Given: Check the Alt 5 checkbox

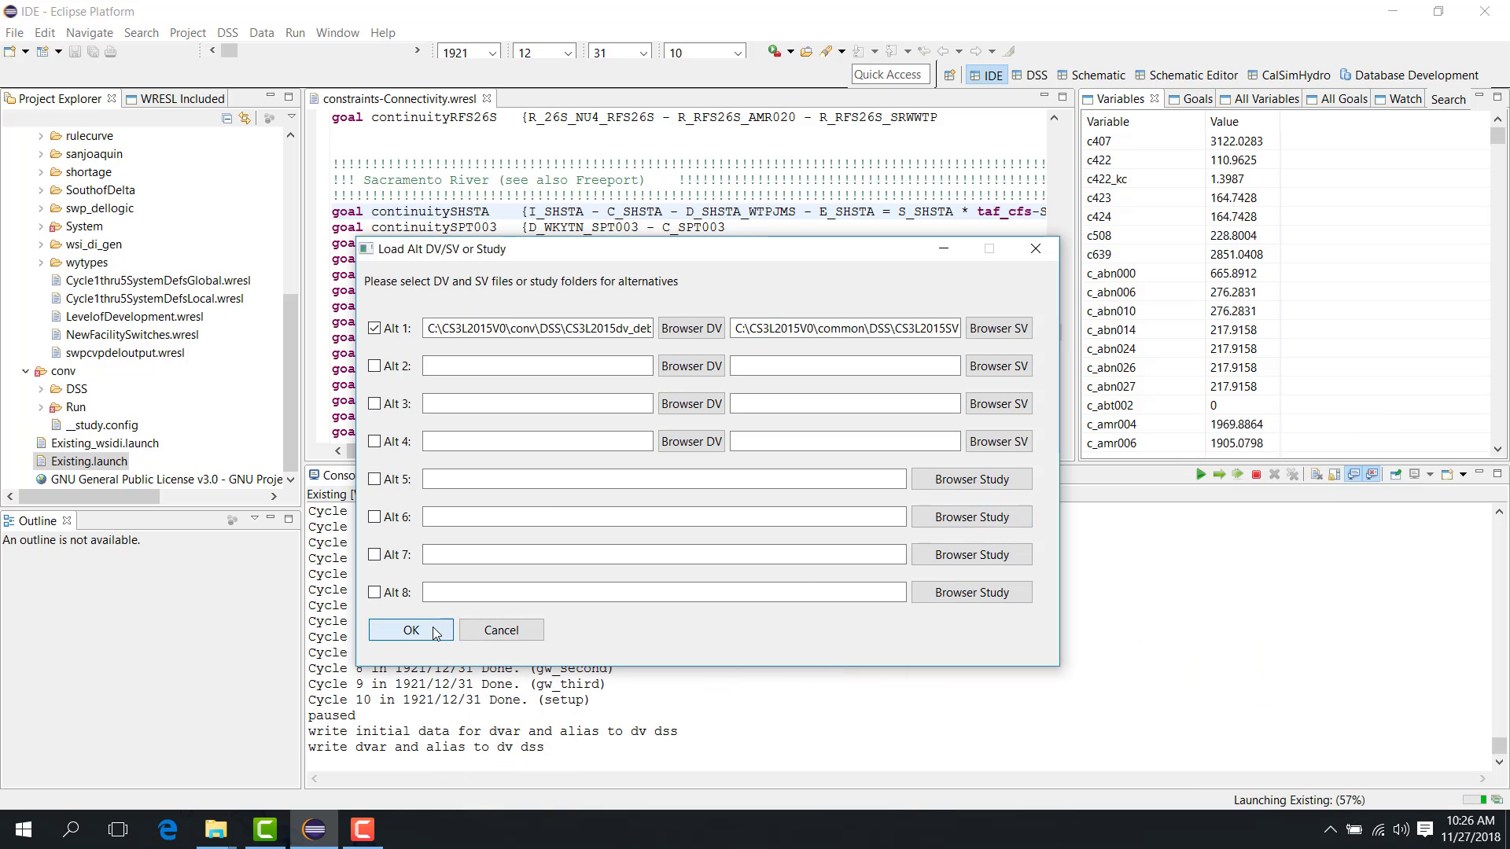Looking at the screenshot, I should point(374,479).
